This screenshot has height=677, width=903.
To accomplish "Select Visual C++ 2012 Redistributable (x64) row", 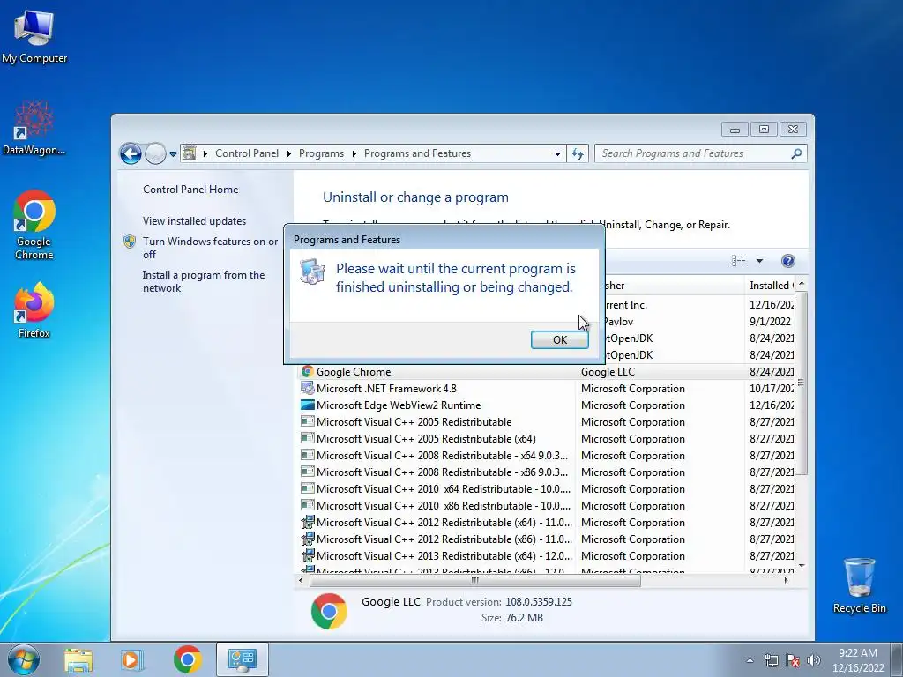I will 546,522.
